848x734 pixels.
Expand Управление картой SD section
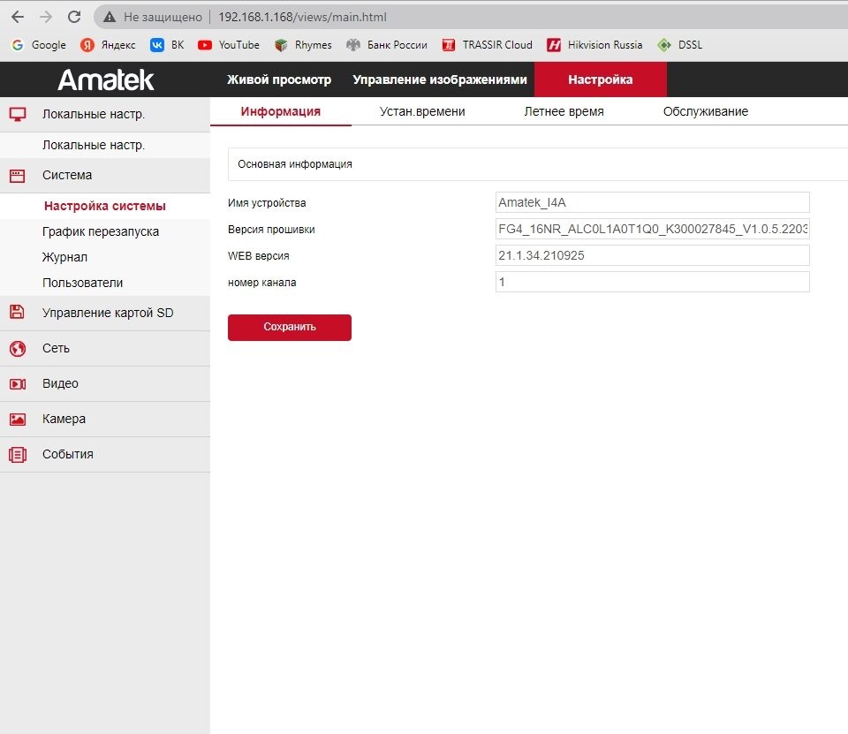(x=105, y=314)
